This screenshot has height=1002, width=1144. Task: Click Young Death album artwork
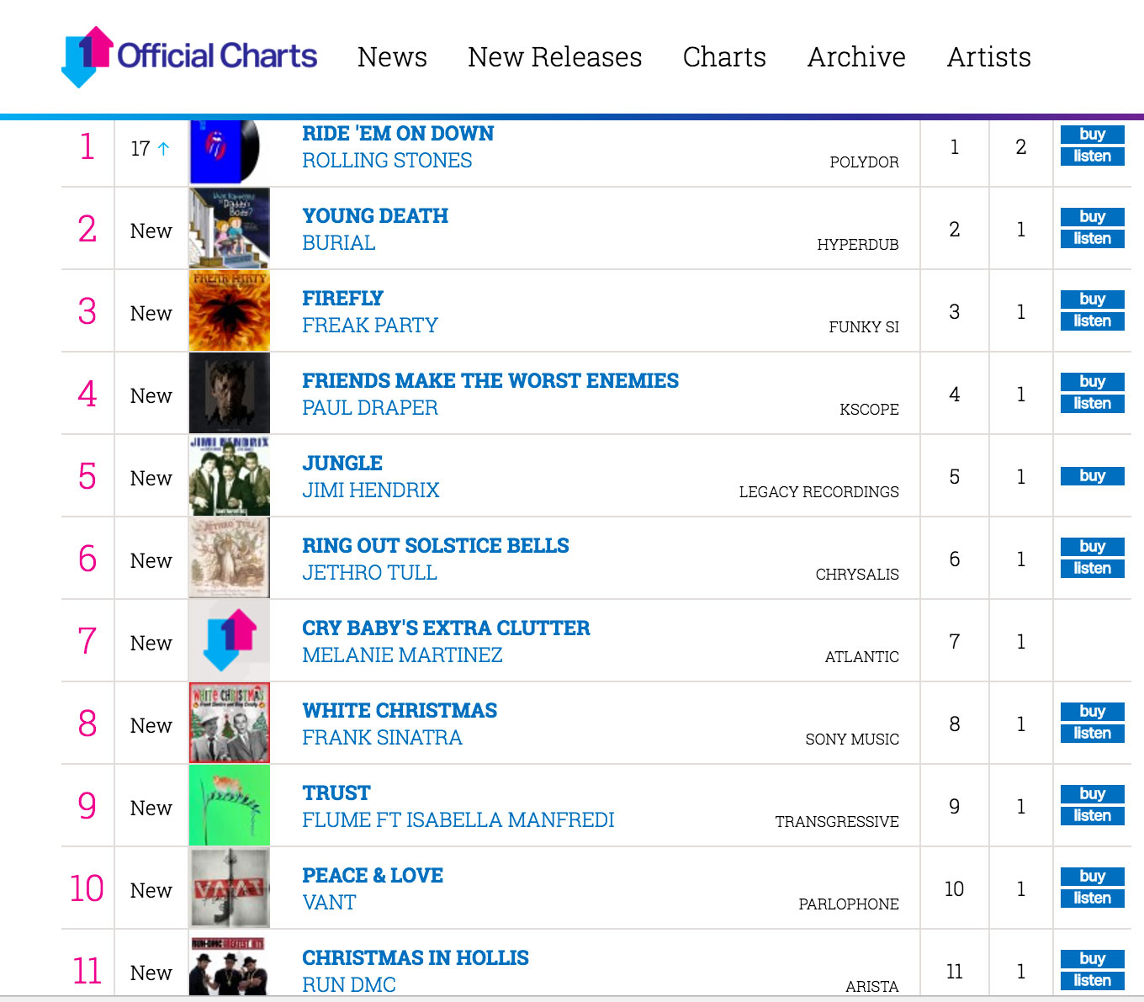click(x=230, y=228)
